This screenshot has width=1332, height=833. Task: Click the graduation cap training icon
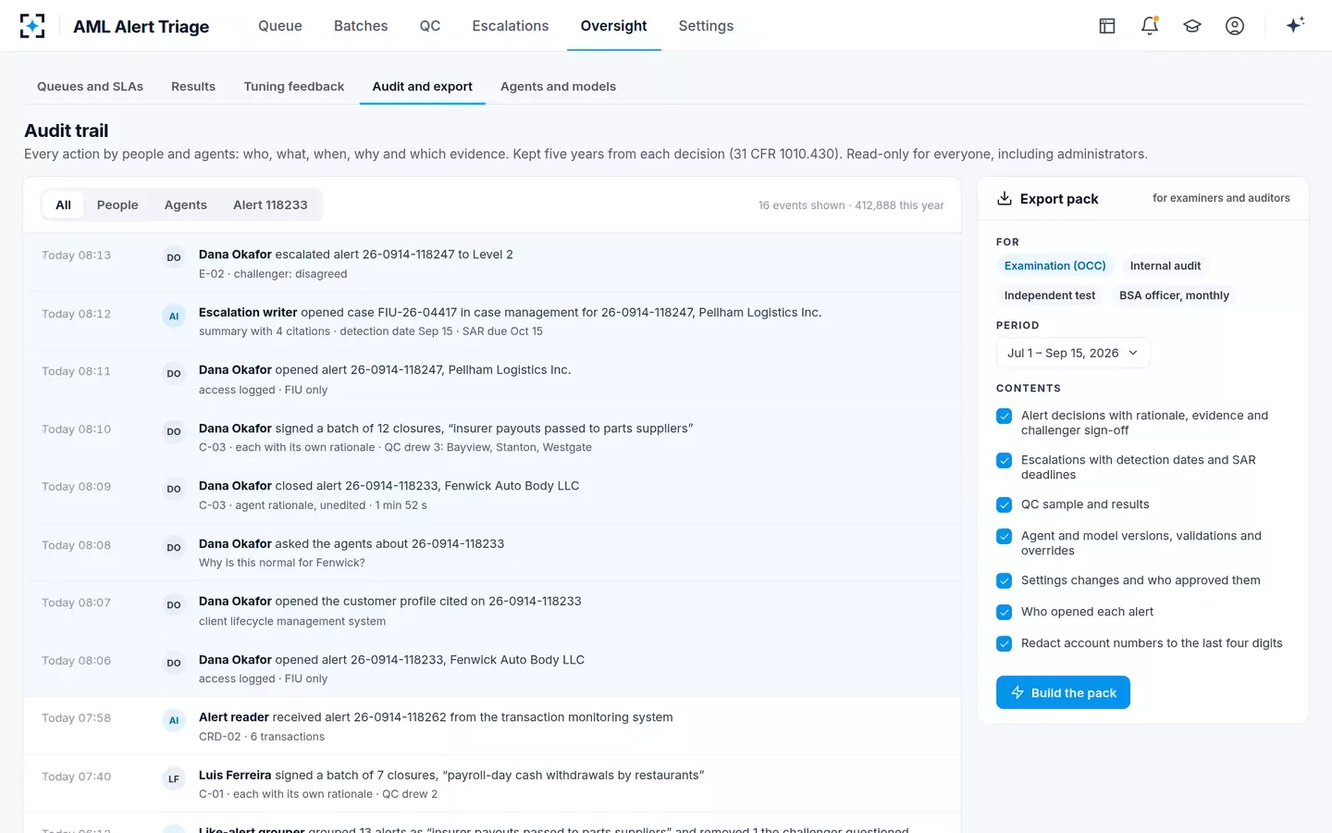click(1192, 26)
